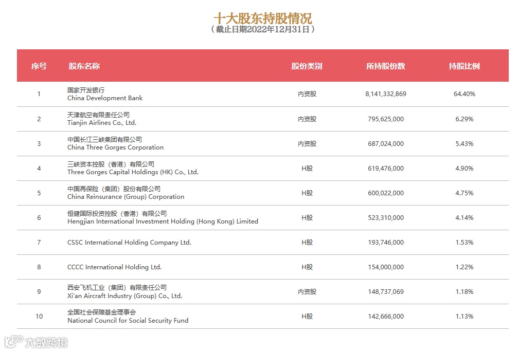The width and height of the screenshot is (518, 352).
Task: Click the 4.14% shareholding ratio
Action: click(464, 218)
